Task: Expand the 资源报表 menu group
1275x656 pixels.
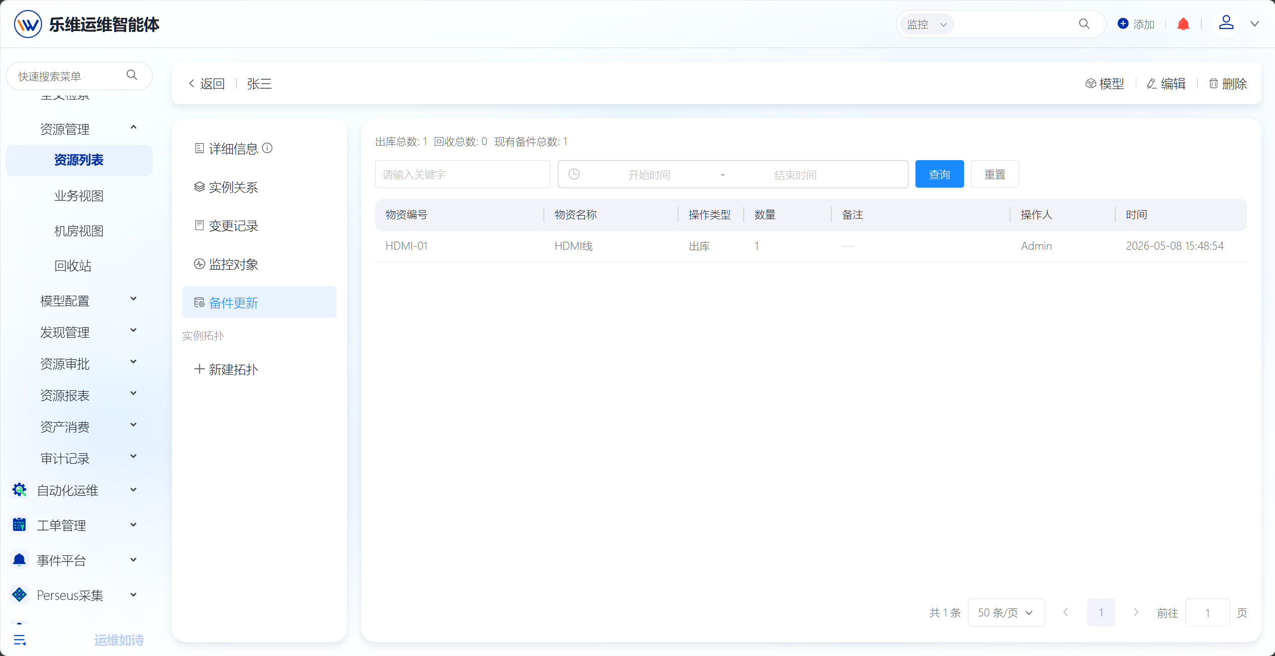Action: pyautogui.click(x=133, y=393)
